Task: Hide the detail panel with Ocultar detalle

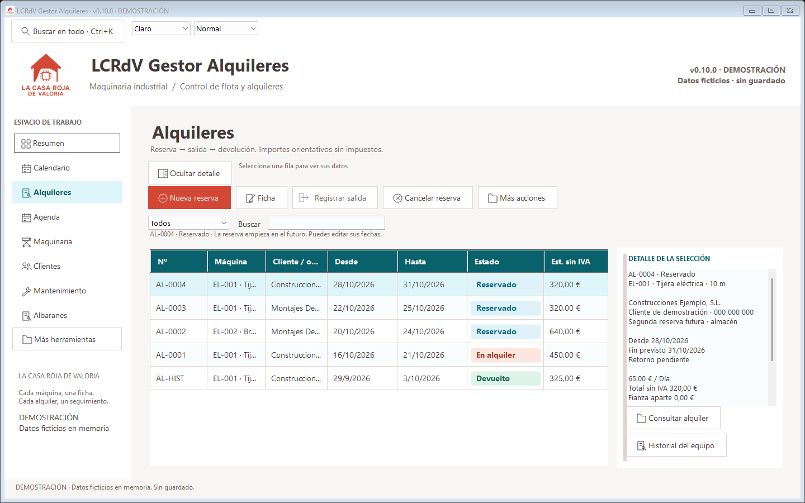Action: click(190, 173)
